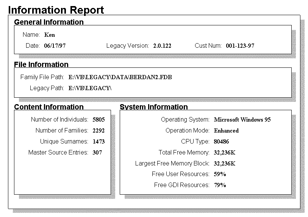Click the Legacy Version: label
This screenshot has width=308, height=217.
[128, 46]
